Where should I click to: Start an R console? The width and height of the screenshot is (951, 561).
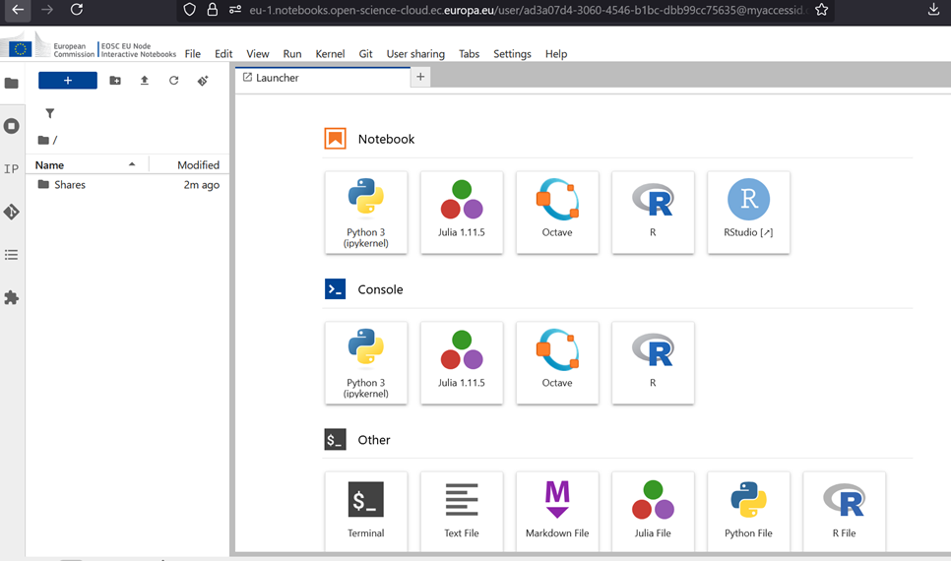[x=654, y=362]
